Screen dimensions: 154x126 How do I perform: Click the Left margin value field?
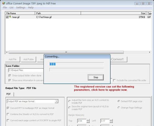tap(105, 121)
